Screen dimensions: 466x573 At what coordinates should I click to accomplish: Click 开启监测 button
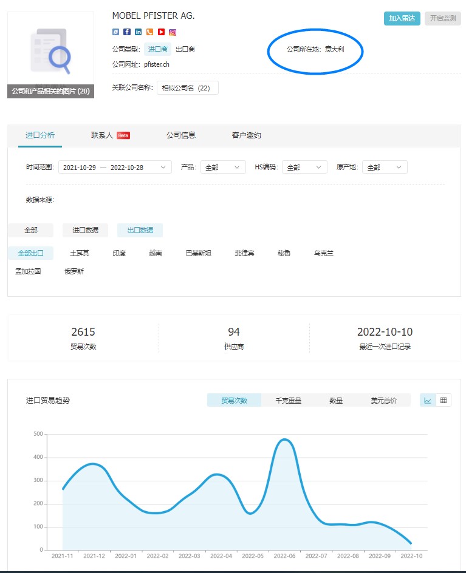(442, 18)
